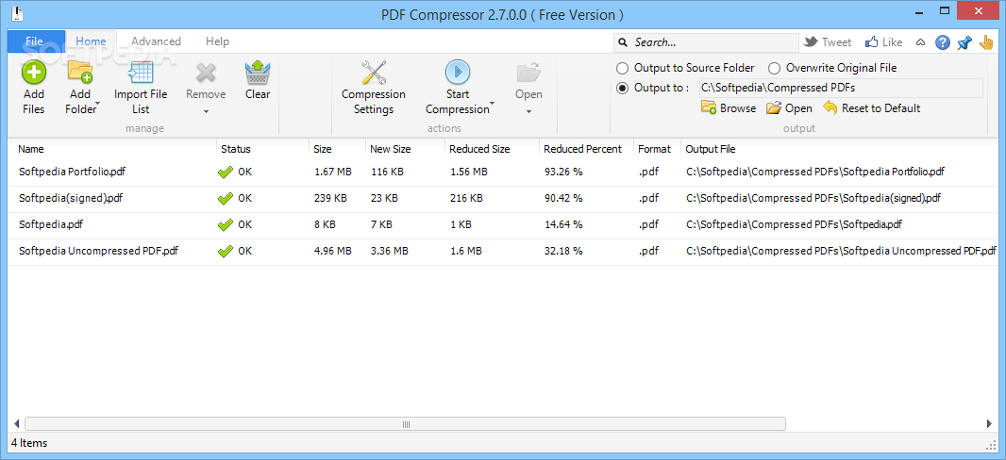The image size is (1006, 460).
Task: Select Softpedia Uncompressed PDF.pdf file name
Action: coord(98,251)
